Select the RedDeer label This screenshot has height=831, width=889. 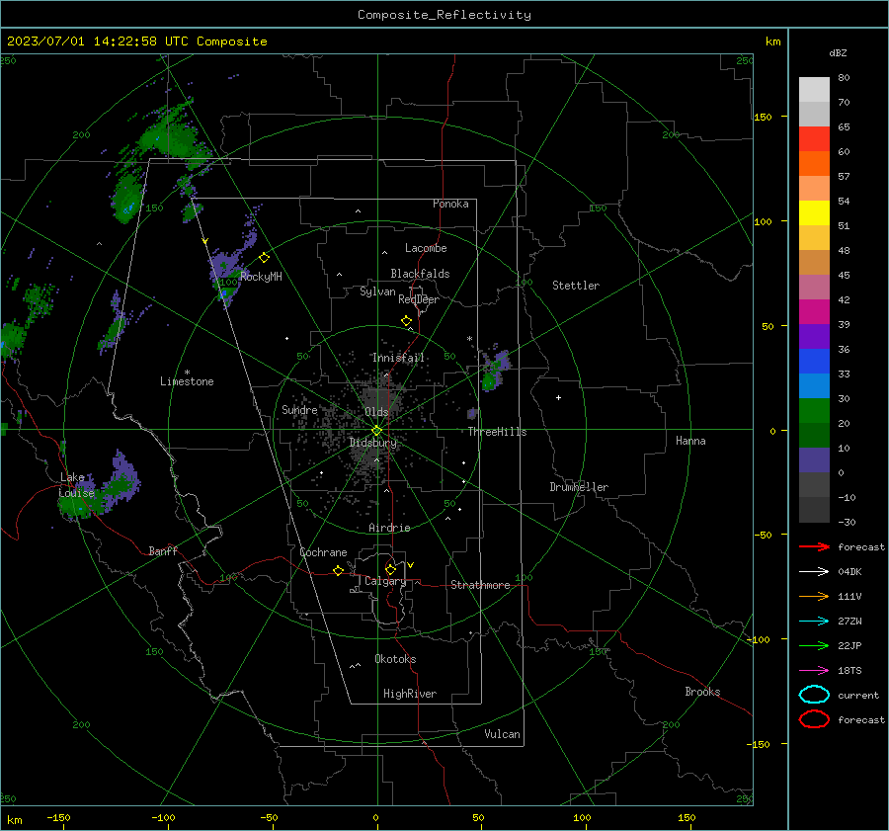coord(419,299)
